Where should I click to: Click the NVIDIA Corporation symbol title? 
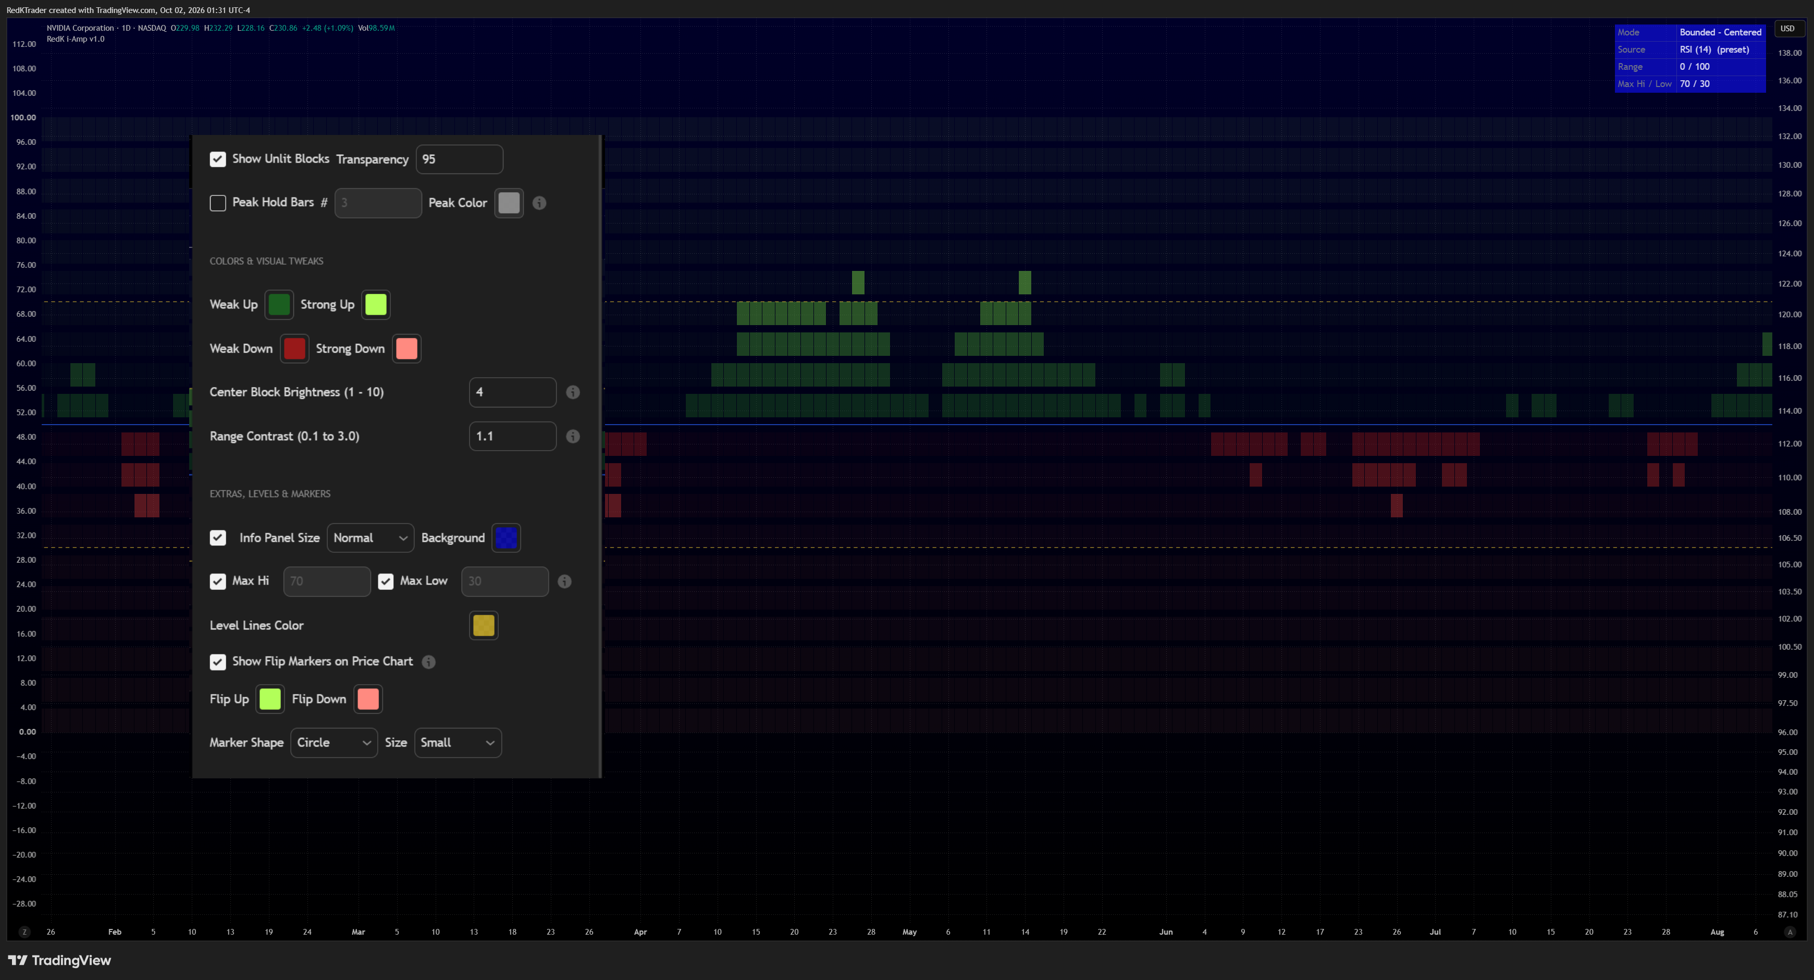pyautogui.click(x=80, y=28)
